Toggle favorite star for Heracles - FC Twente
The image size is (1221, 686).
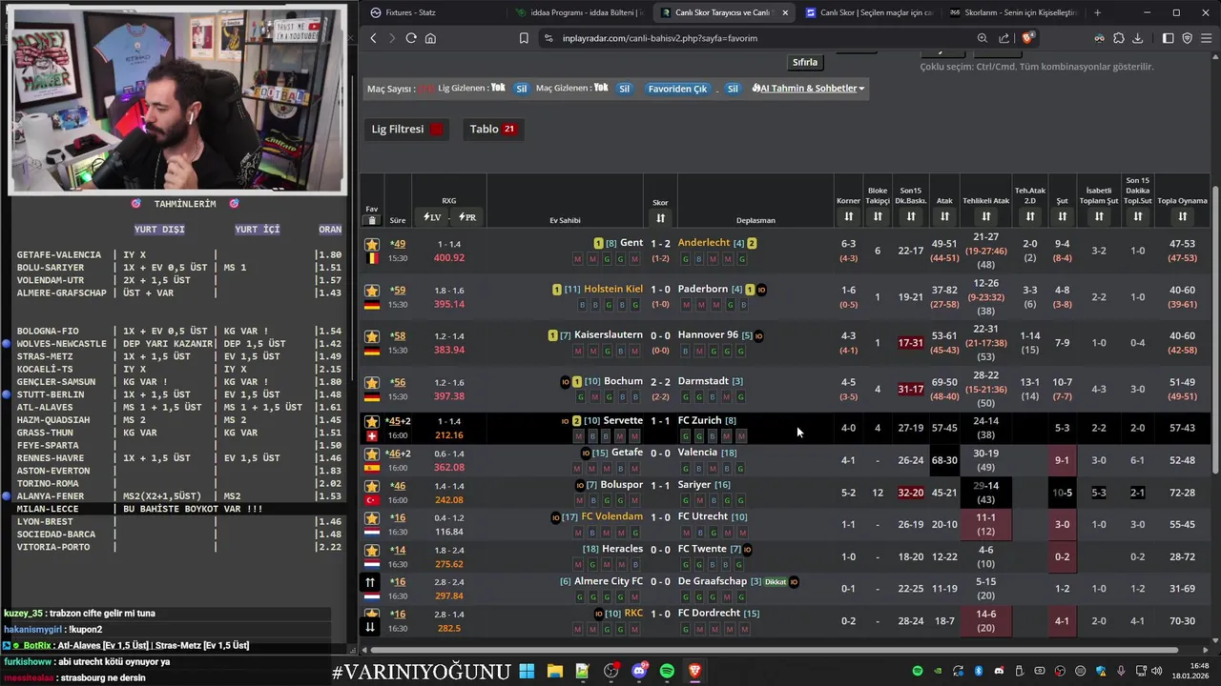click(x=372, y=551)
